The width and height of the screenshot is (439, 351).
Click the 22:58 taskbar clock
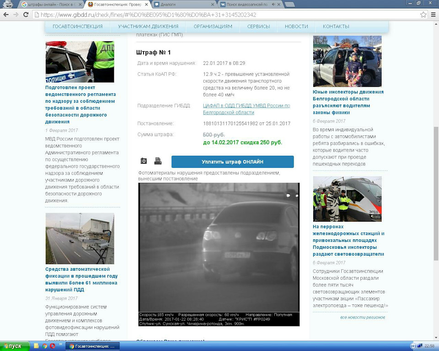point(429,346)
